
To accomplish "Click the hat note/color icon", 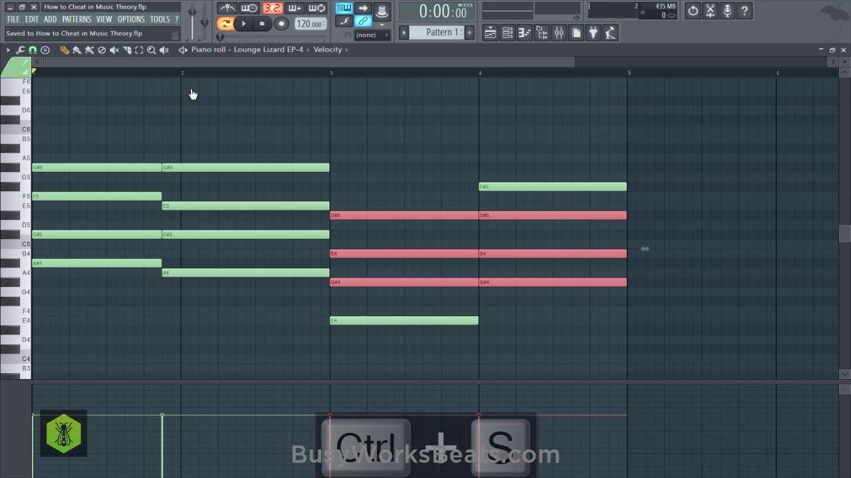I will (x=382, y=11).
